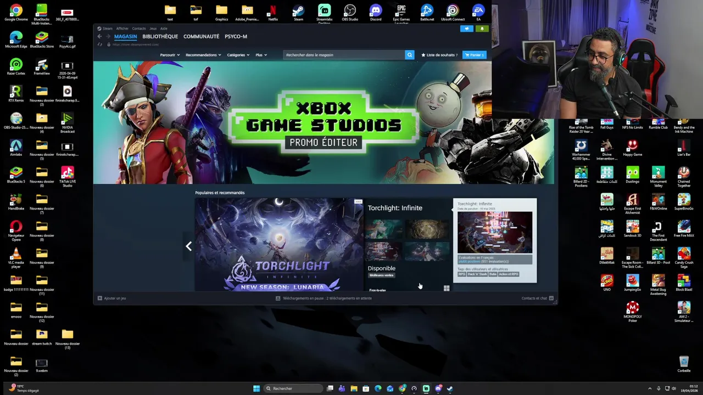Launch Candy Crush Saga shortcut
The height and width of the screenshot is (395, 703).
pyautogui.click(x=684, y=257)
